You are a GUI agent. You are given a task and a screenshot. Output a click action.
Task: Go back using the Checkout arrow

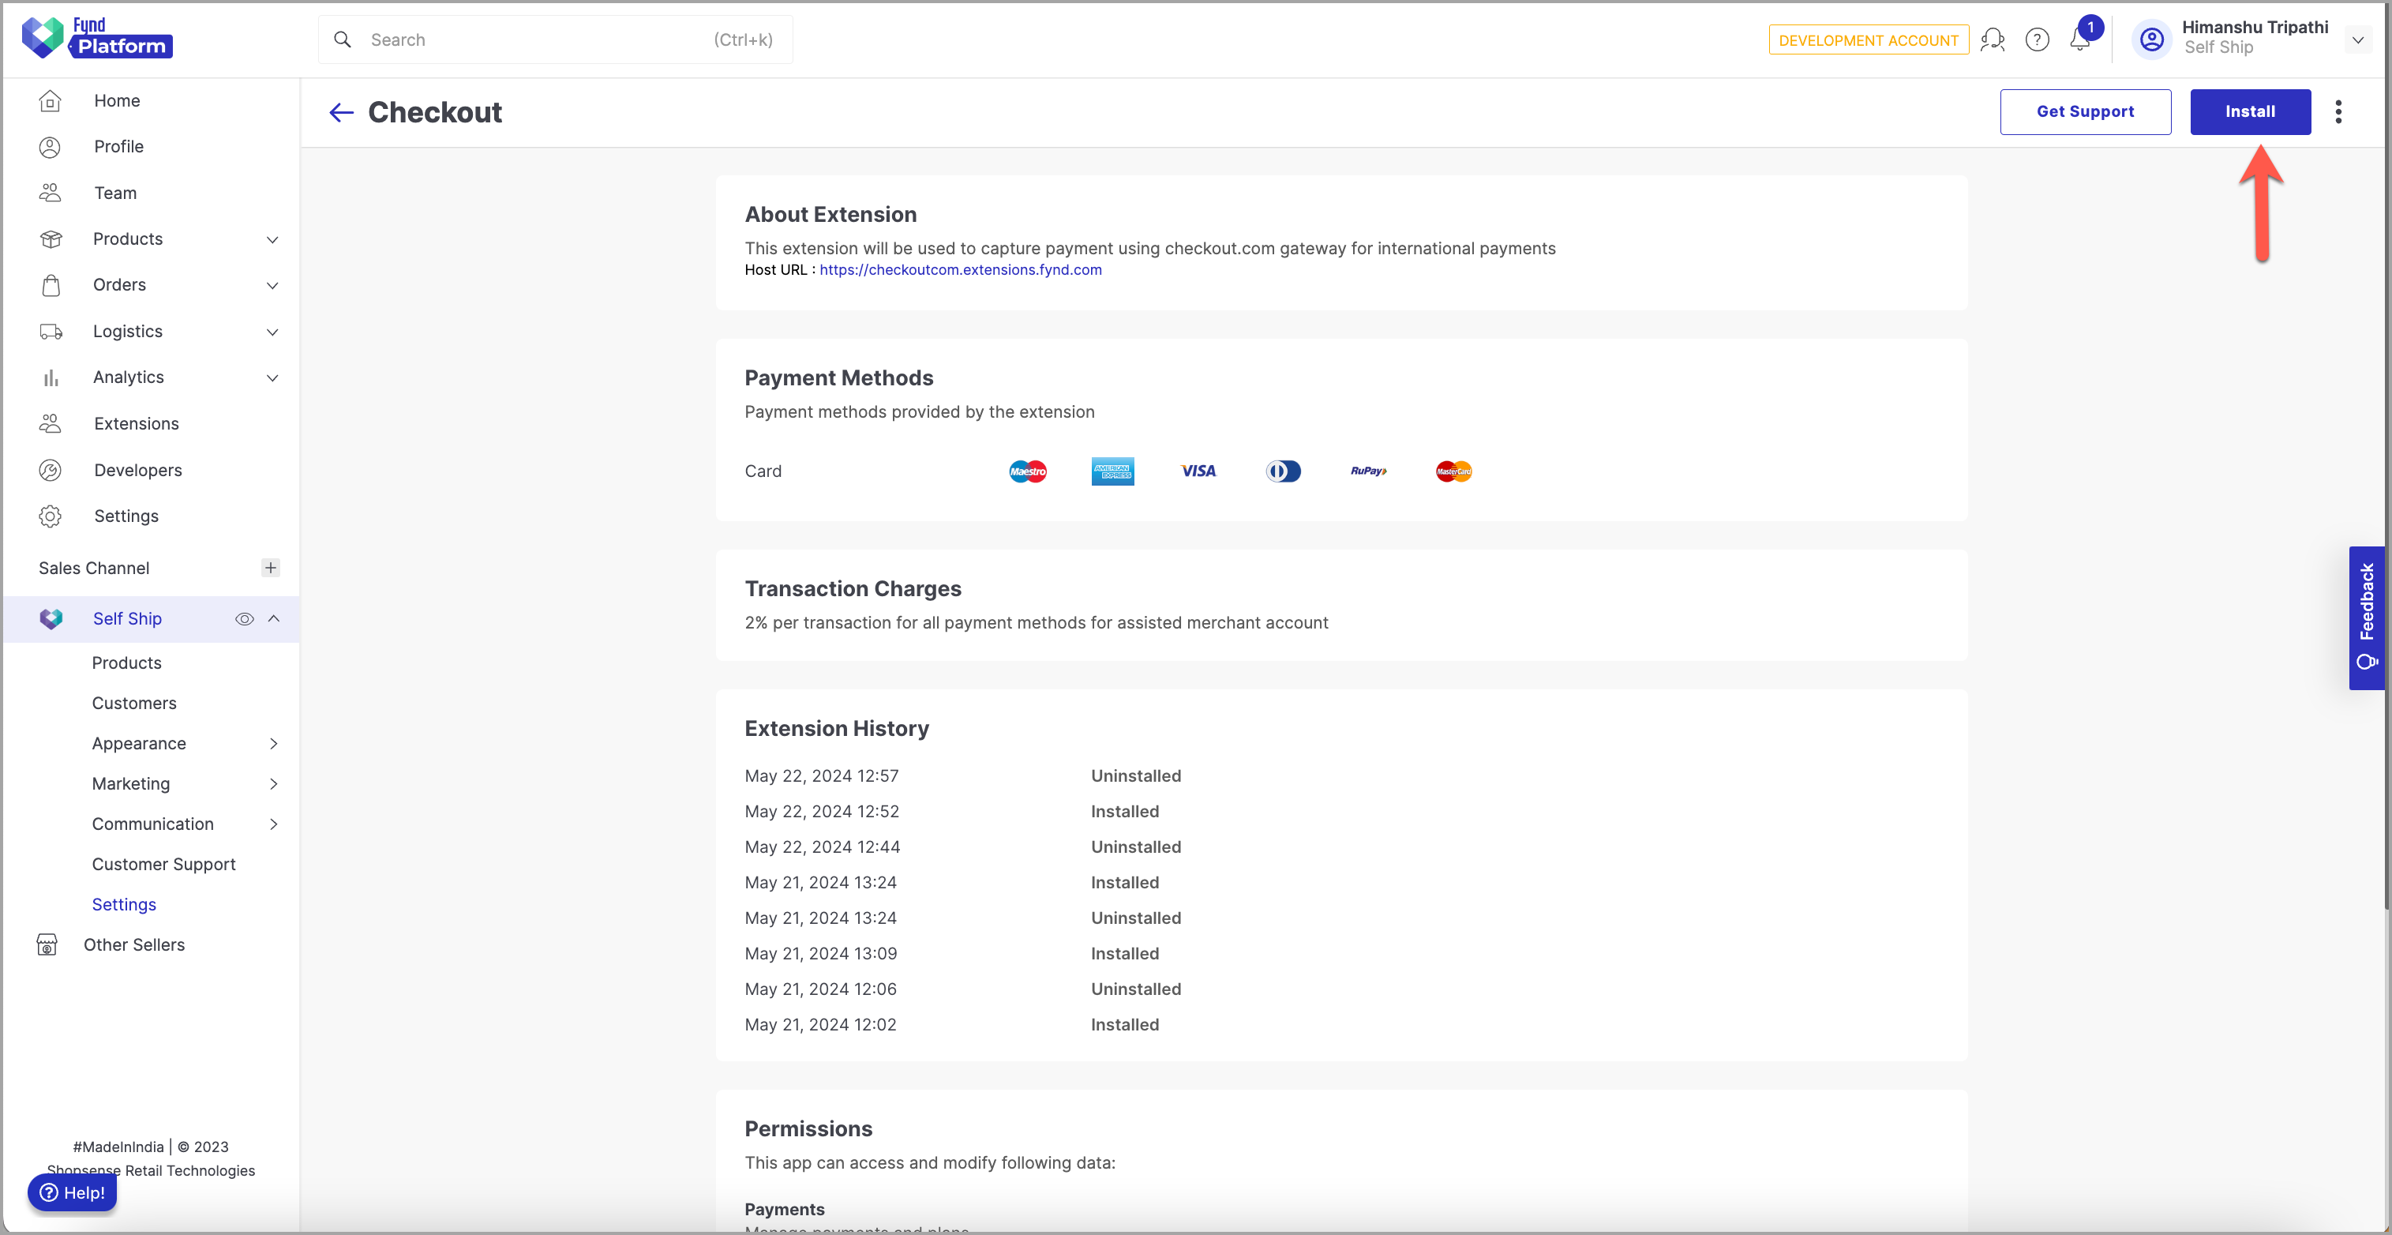coord(342,112)
